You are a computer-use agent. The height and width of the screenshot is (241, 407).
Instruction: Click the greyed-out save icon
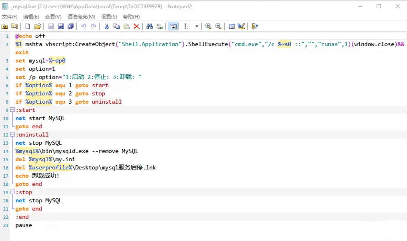point(51,26)
